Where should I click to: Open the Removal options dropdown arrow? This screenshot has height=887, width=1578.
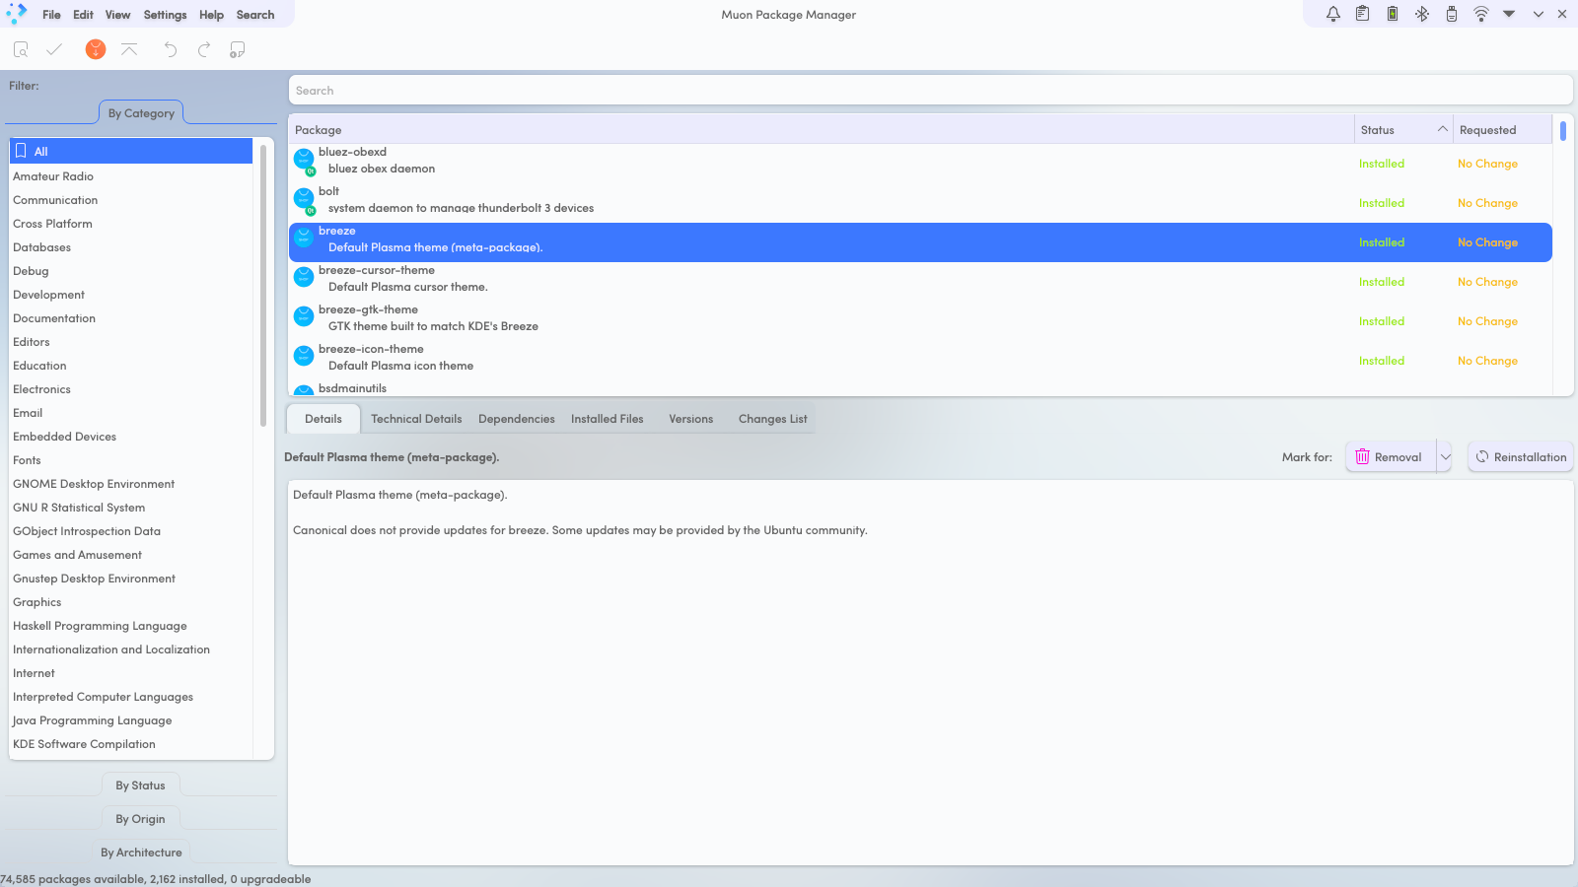click(1445, 457)
